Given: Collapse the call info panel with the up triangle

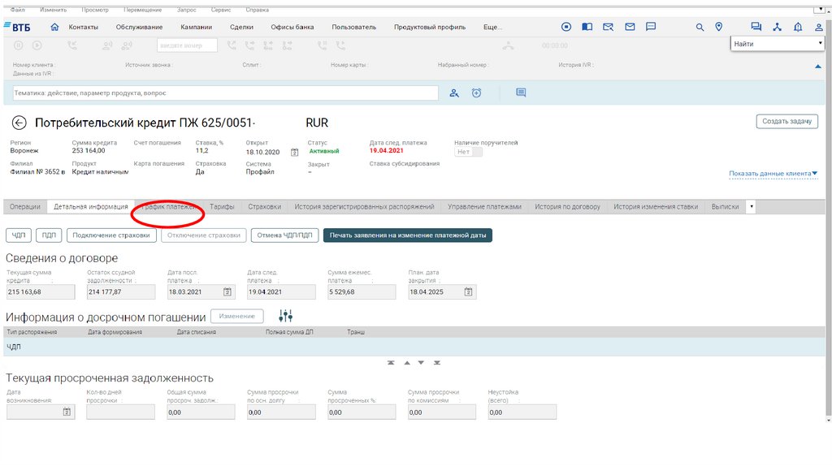Looking at the screenshot, I should coord(818,67).
